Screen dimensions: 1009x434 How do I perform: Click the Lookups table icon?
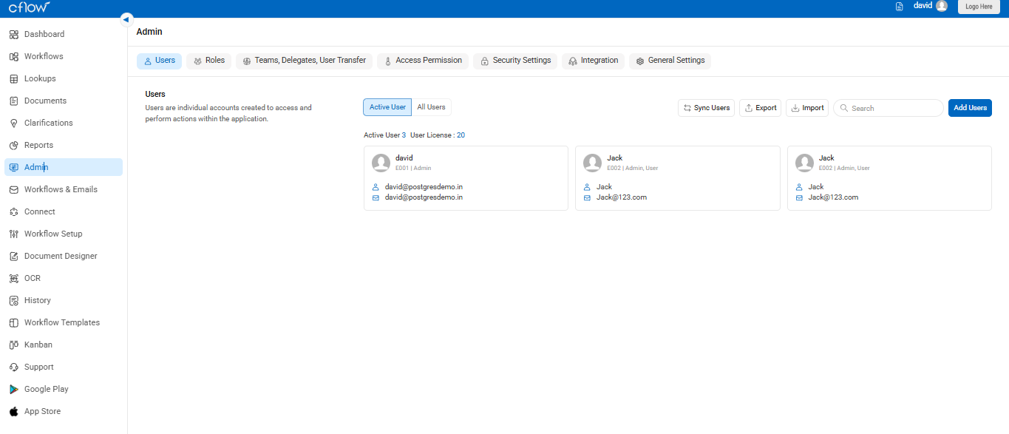click(x=14, y=78)
